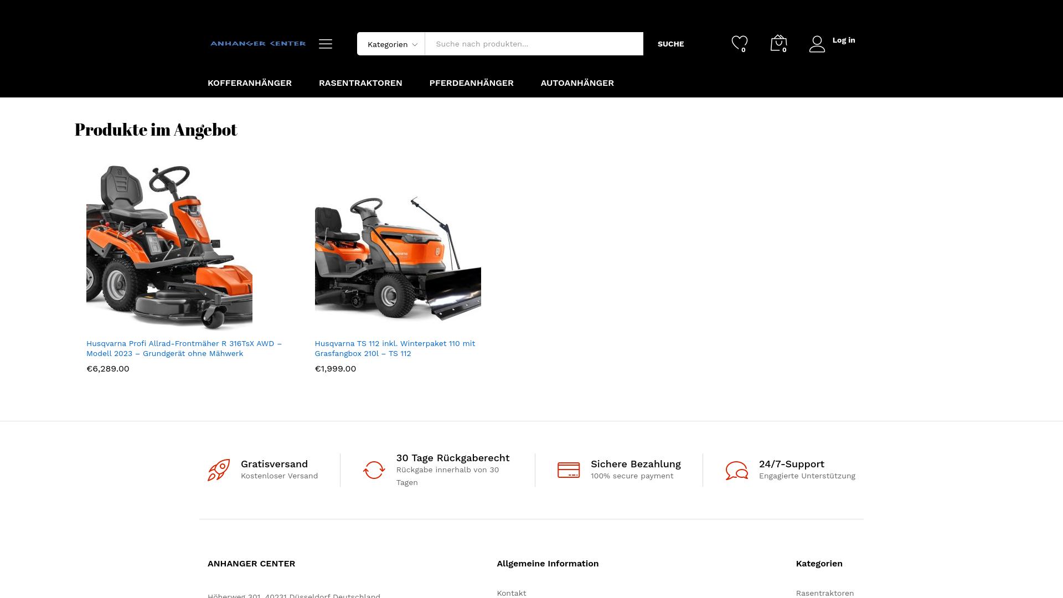Click the 24/7-Support chat bubbles icon
The image size is (1063, 598).
736,470
